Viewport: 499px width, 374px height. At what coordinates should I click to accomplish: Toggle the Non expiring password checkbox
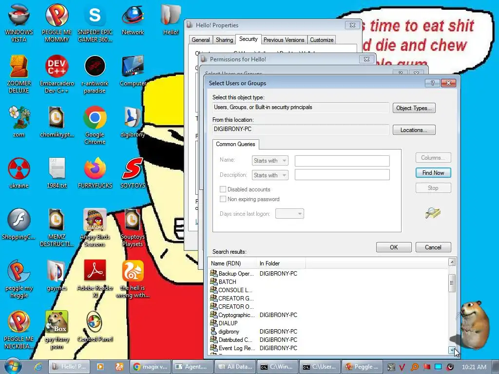click(x=223, y=199)
